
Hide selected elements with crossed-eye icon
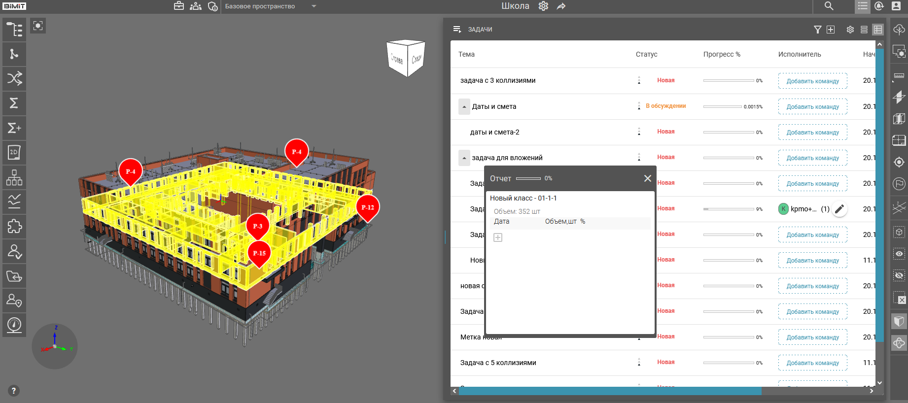click(899, 275)
